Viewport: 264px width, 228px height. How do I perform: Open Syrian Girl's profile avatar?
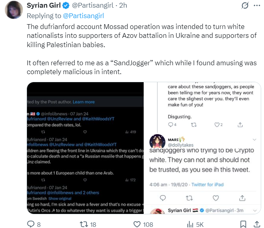tap(14, 9)
